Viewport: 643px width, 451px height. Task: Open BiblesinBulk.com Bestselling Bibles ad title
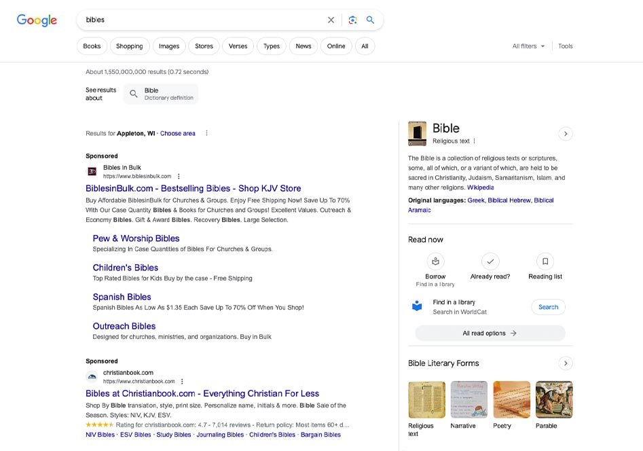tap(193, 188)
